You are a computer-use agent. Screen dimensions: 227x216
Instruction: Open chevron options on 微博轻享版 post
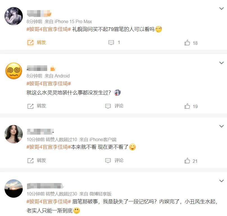(x=221, y=181)
